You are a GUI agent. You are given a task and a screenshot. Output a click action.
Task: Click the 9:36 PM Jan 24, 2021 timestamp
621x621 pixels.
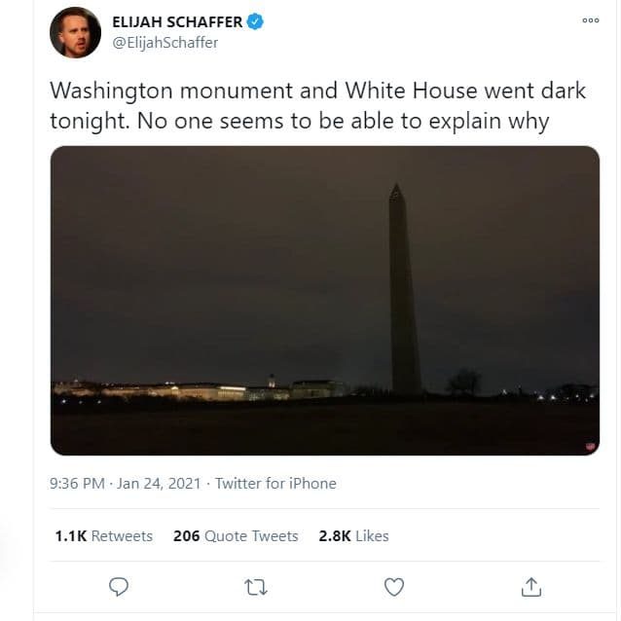point(126,483)
